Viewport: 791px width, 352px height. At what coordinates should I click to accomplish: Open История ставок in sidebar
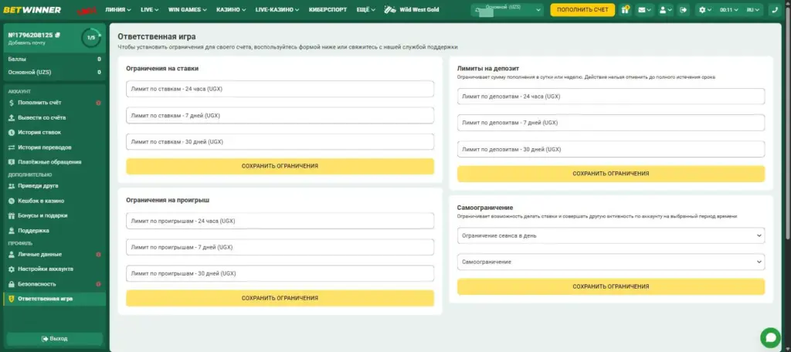(x=39, y=132)
